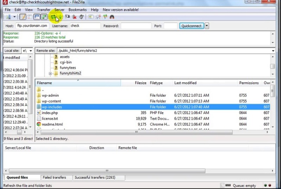Image resolution: width=281 pixels, height=189 pixels.
Task: Click the index.php file icon
Action: coord(39,113)
